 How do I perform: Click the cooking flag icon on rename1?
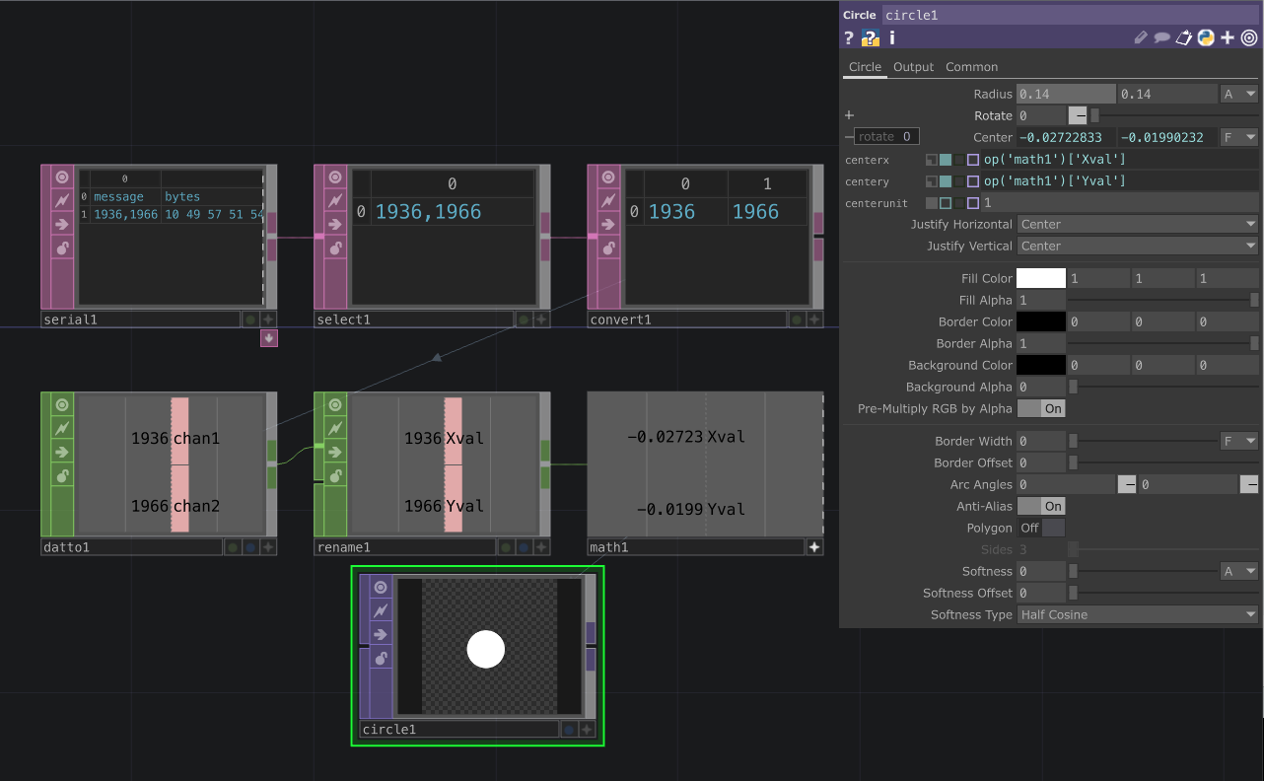pyautogui.click(x=335, y=429)
